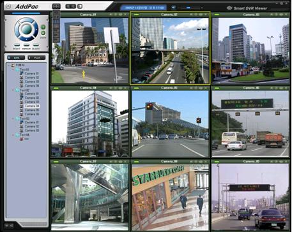Click the lower green zoom button

(x=43, y=33)
